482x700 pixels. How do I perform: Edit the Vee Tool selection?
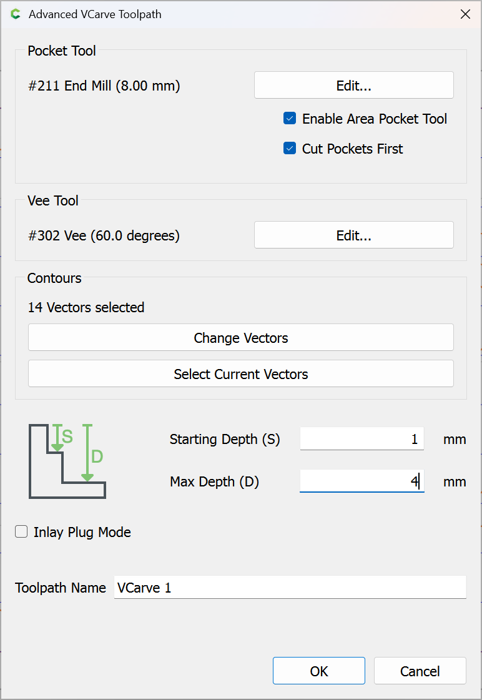click(353, 235)
